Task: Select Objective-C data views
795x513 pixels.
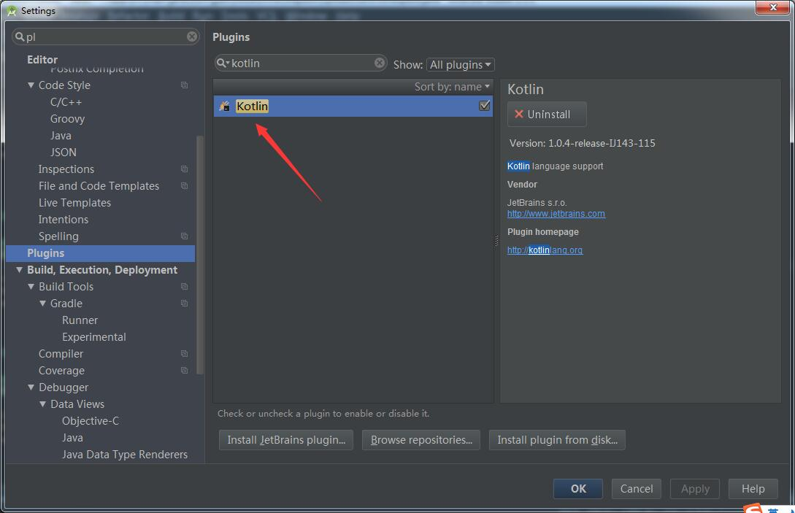Action: click(x=91, y=421)
